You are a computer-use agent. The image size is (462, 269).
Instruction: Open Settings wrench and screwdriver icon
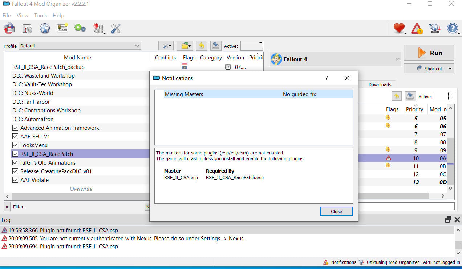click(115, 28)
